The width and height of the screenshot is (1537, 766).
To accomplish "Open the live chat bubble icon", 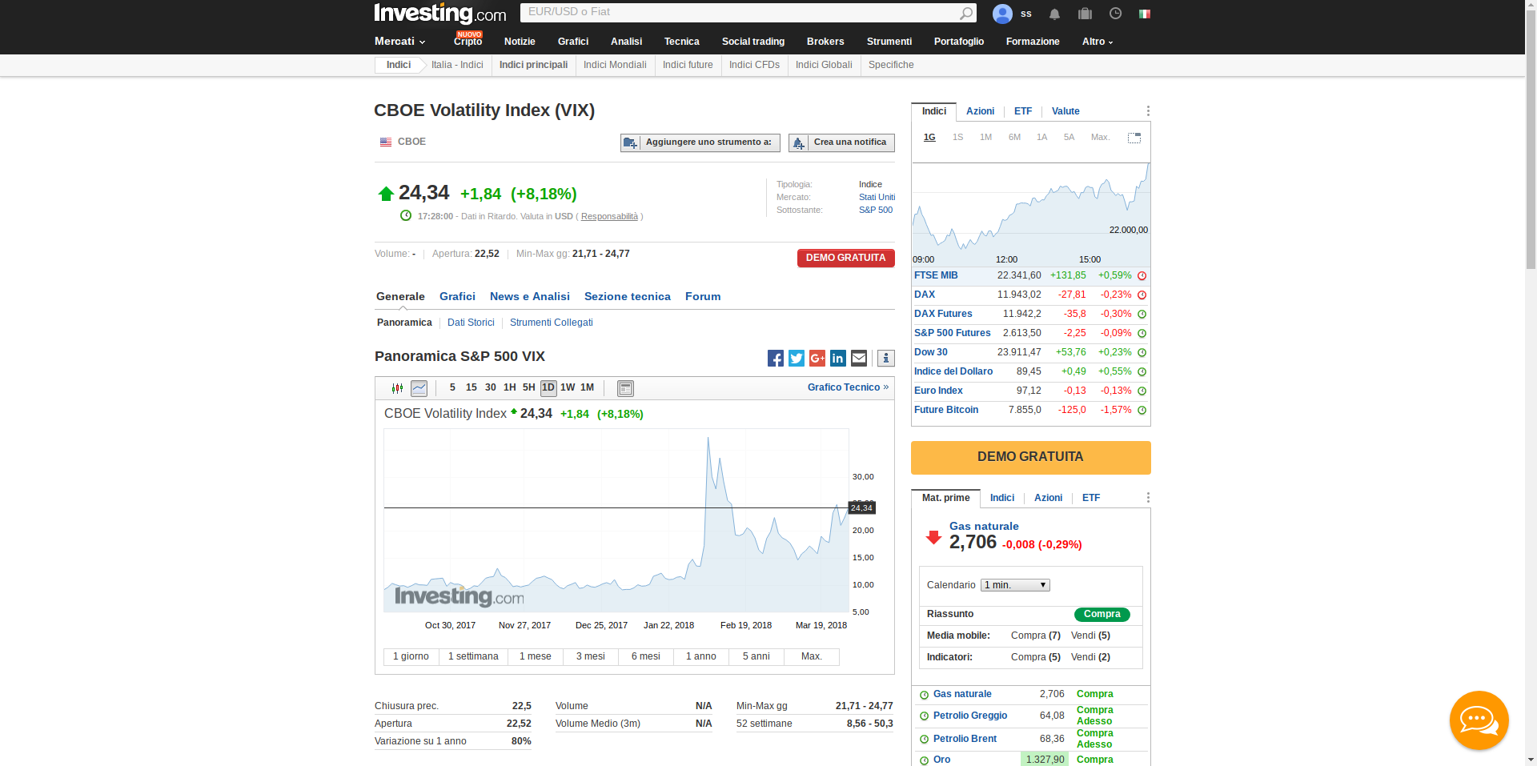I will pos(1479,720).
